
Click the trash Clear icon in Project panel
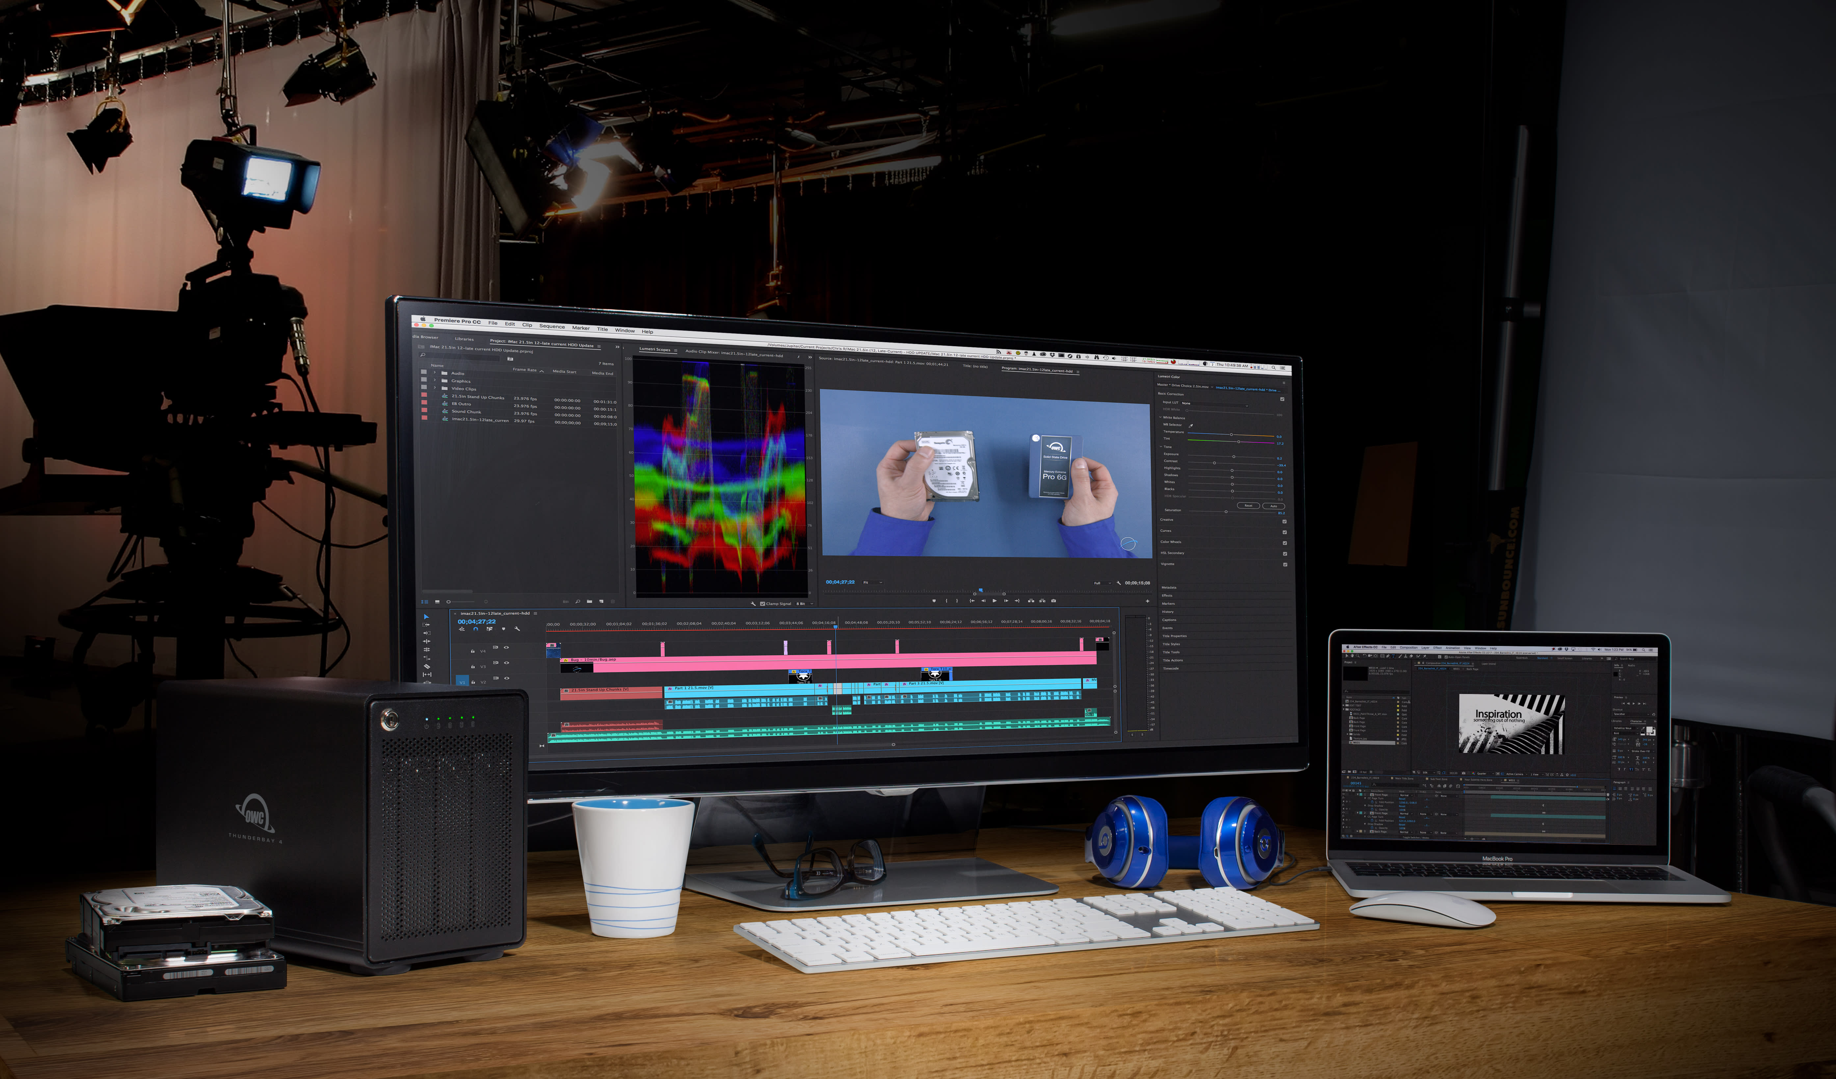(613, 602)
